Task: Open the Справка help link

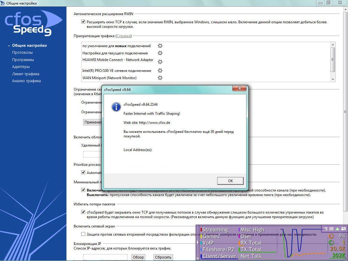Action: [x=124, y=36]
